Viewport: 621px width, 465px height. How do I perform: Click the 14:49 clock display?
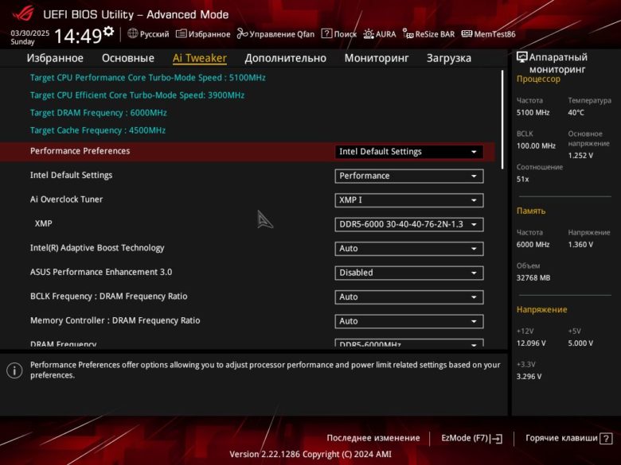(78, 36)
